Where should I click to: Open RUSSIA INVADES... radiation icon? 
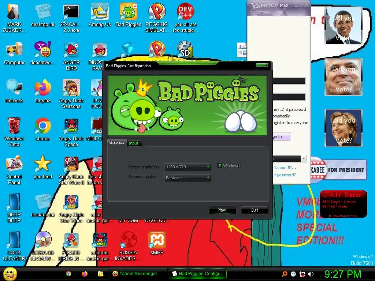(x=128, y=246)
